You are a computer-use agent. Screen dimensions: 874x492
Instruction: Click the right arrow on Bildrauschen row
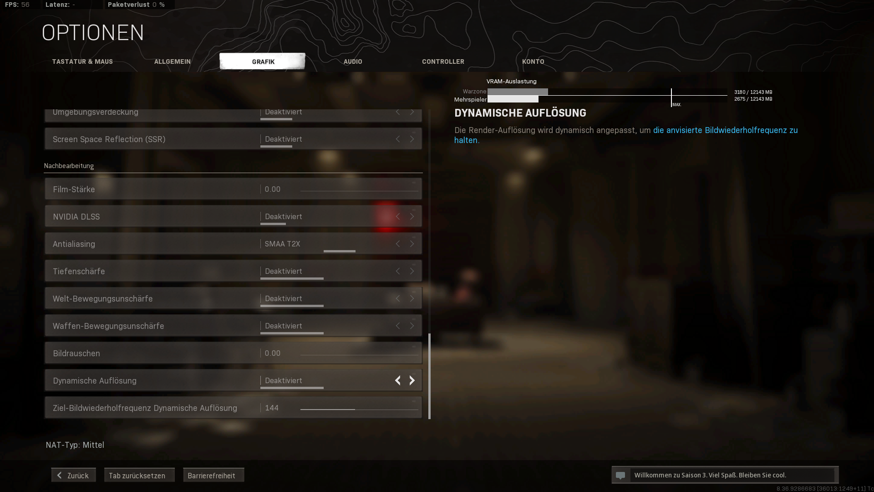click(412, 353)
